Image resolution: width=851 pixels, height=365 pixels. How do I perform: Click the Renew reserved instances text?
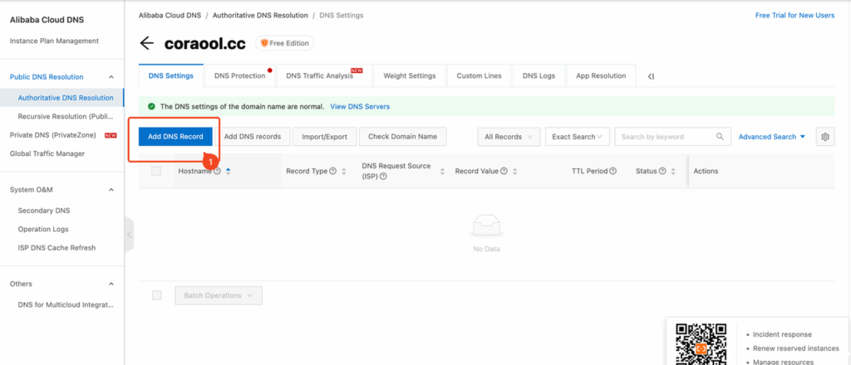click(795, 348)
